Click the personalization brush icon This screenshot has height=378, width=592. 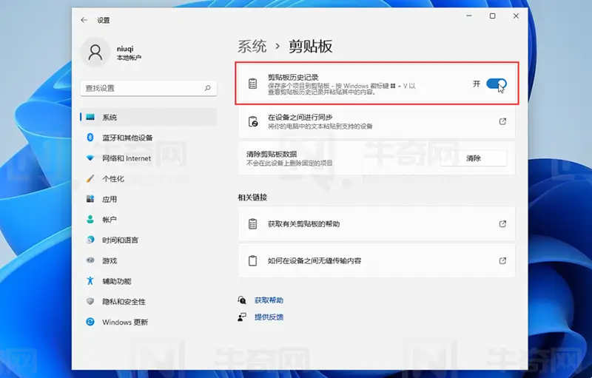pos(90,178)
